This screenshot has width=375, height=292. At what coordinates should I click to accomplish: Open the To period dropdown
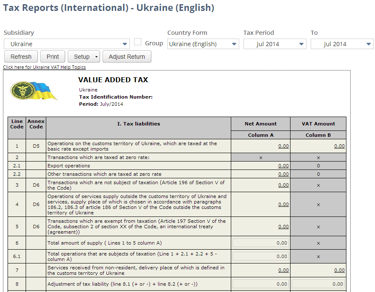pyautogui.click(x=342, y=44)
